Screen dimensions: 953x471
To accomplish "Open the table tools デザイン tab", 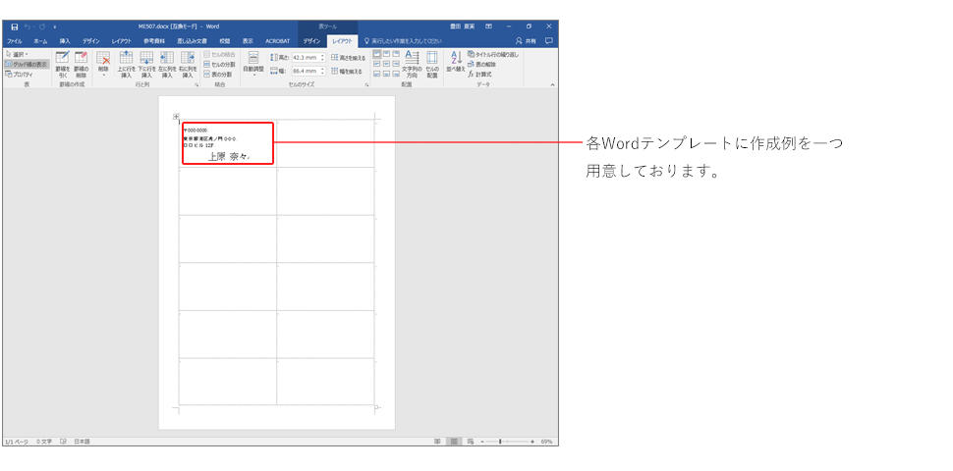I will point(311,41).
